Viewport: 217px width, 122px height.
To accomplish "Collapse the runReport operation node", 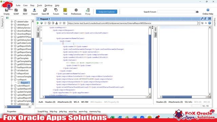I will (12, 80).
